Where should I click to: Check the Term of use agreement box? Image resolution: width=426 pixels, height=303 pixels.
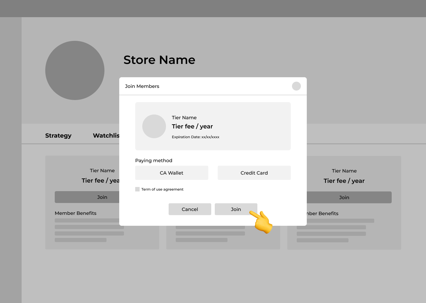tap(137, 189)
